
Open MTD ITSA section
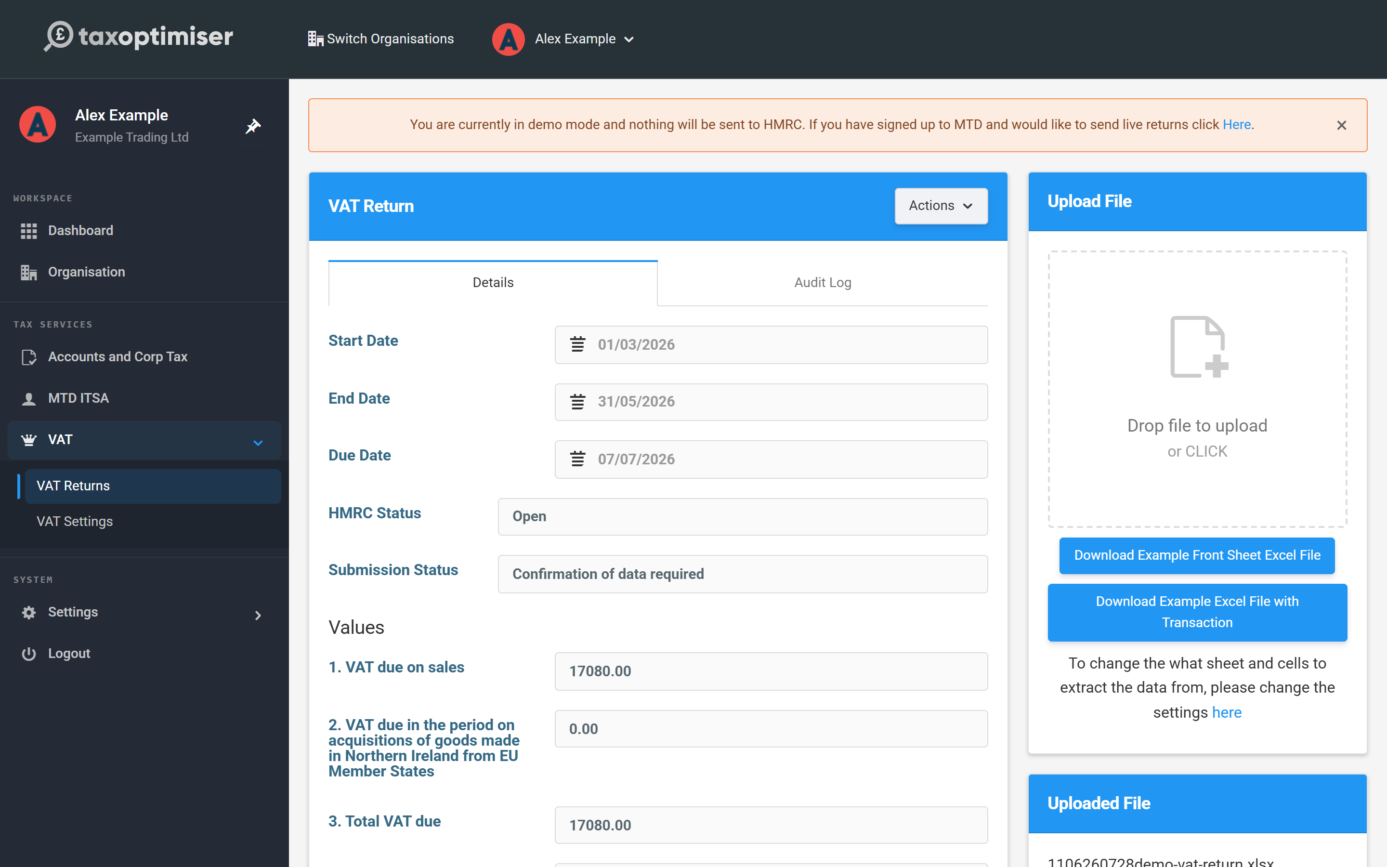pyautogui.click(x=144, y=398)
